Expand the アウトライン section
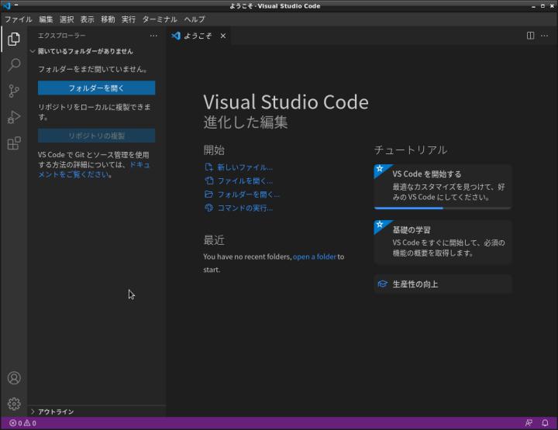This screenshot has width=558, height=430. click(x=52, y=411)
